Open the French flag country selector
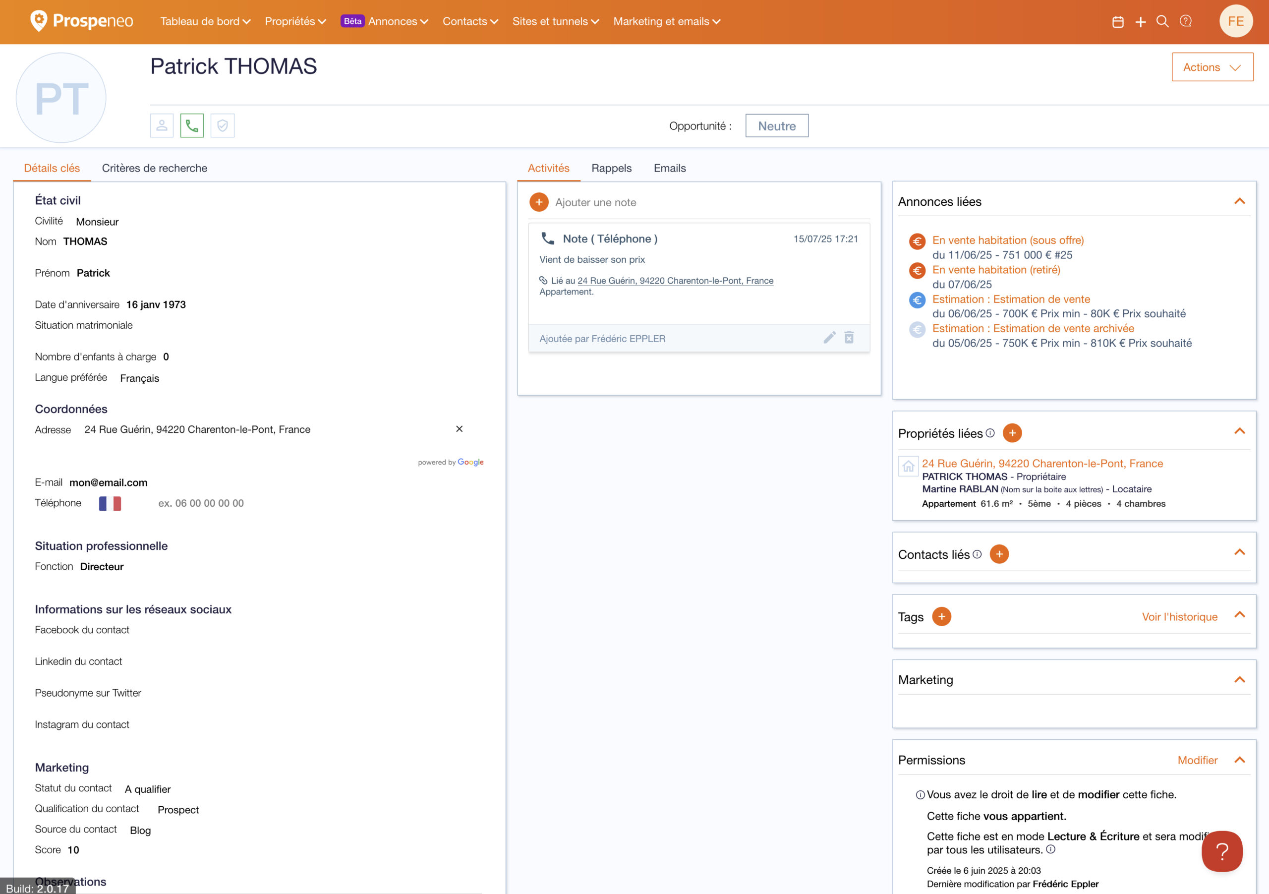Viewport: 1269px width, 894px height. coord(110,503)
